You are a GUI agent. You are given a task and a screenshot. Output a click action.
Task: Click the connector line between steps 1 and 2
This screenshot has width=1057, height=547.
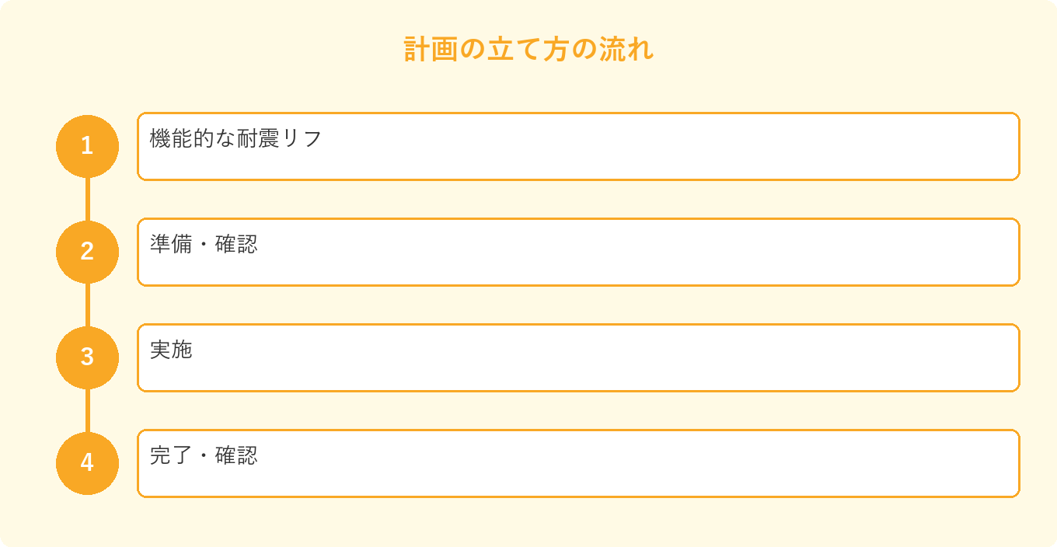[87, 199]
